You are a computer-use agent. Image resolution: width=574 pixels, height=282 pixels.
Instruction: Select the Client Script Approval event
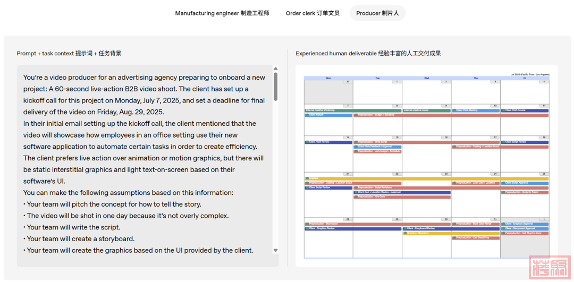coord(525,183)
